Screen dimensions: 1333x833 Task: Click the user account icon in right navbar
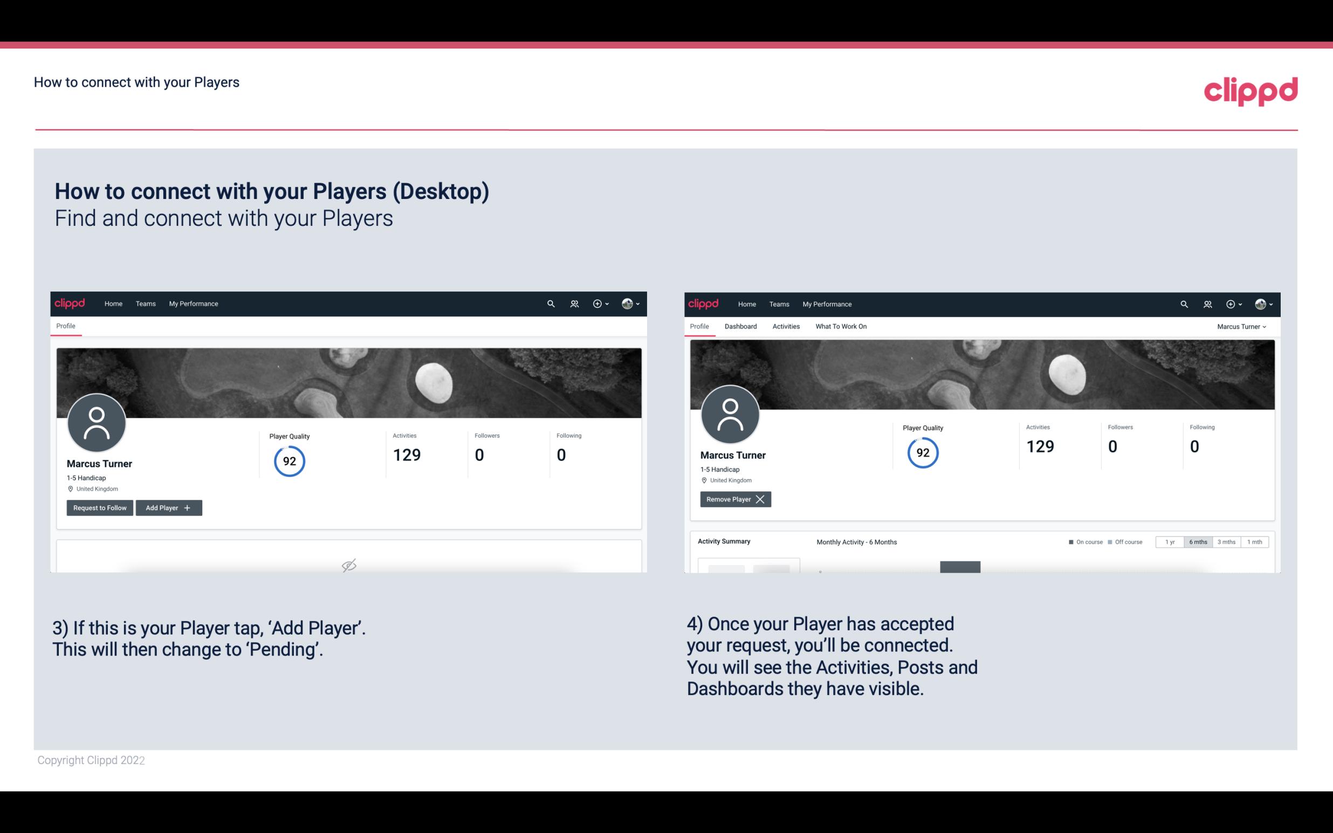1261,304
